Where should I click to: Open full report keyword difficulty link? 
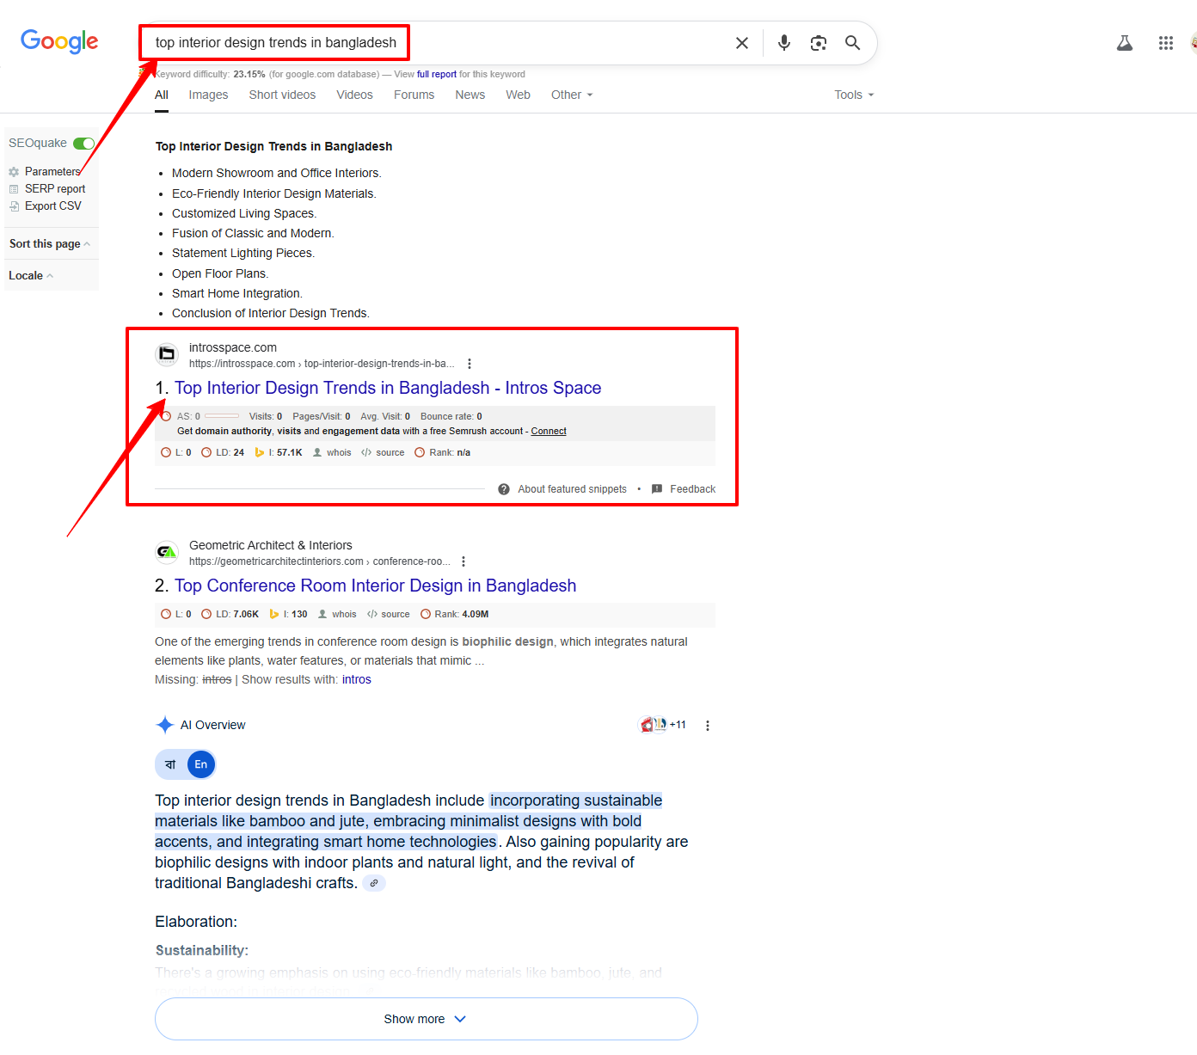[x=437, y=75]
